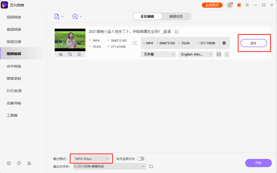Close the application window
The height and width of the screenshot is (173, 277).
click(272, 5)
